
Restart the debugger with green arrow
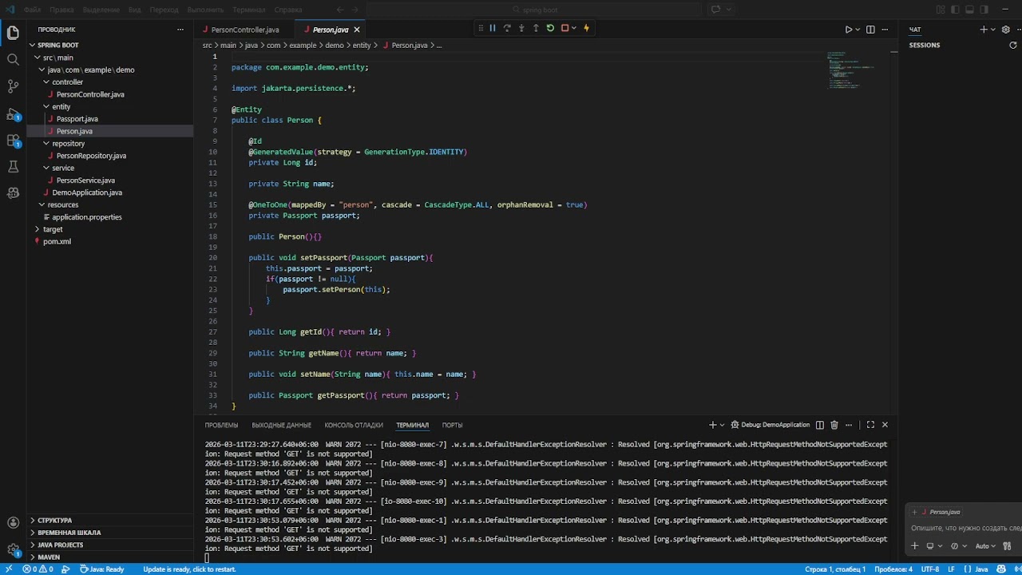pyautogui.click(x=550, y=29)
